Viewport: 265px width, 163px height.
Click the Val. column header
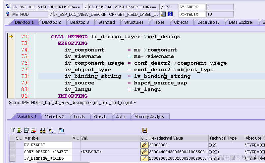coord(110,138)
